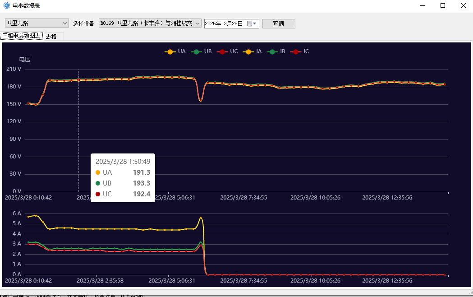Click the voltage dip point near 6:00
The width and height of the screenshot is (473, 297).
click(201, 100)
